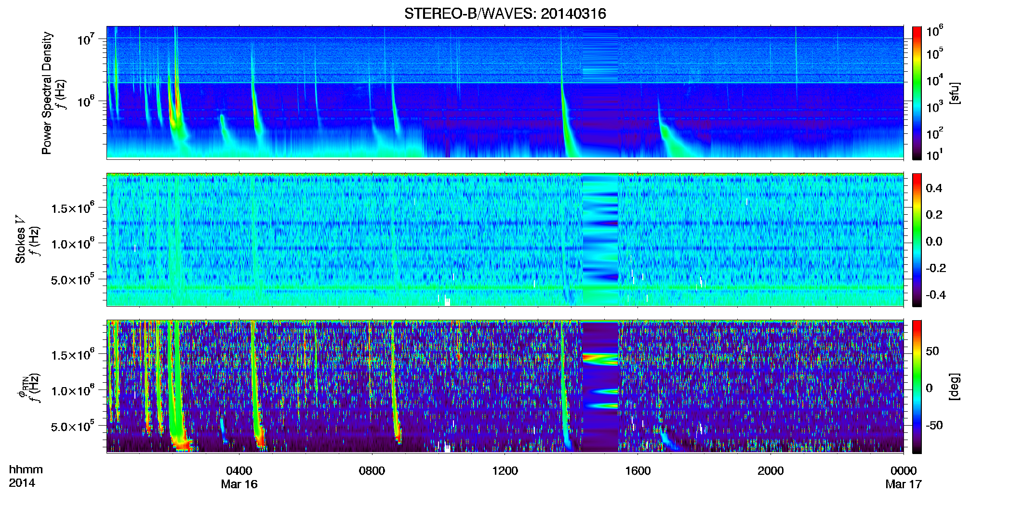The width and height of the screenshot is (1010, 520).
Task: Click the power spectral density colorbar
Action: (x=917, y=93)
